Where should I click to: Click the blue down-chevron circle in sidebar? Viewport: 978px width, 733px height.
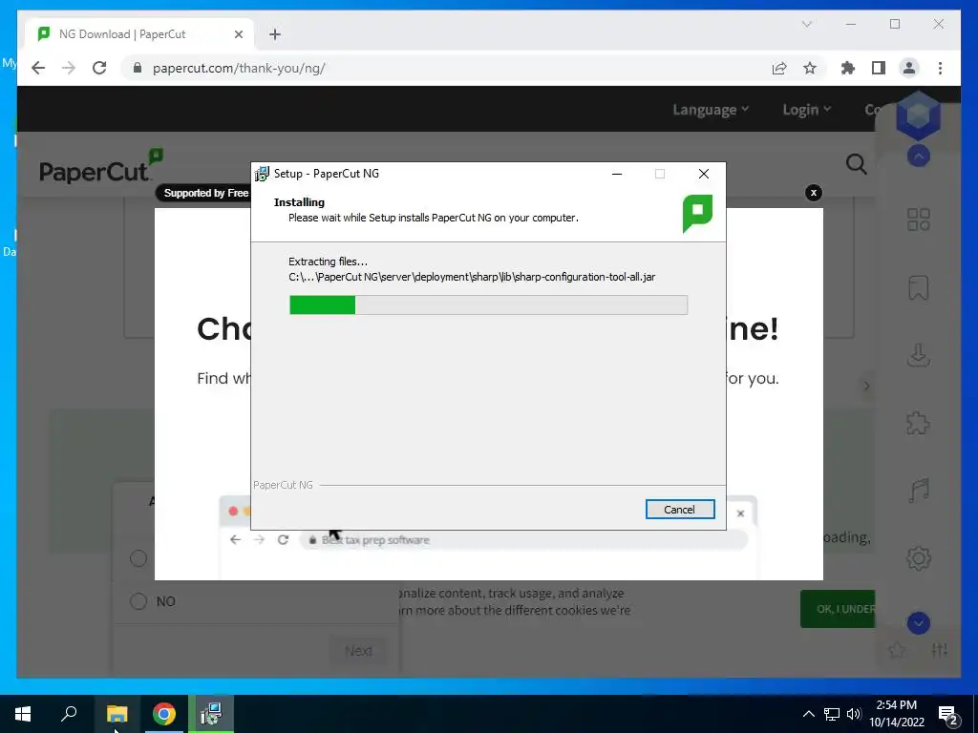pos(918,622)
